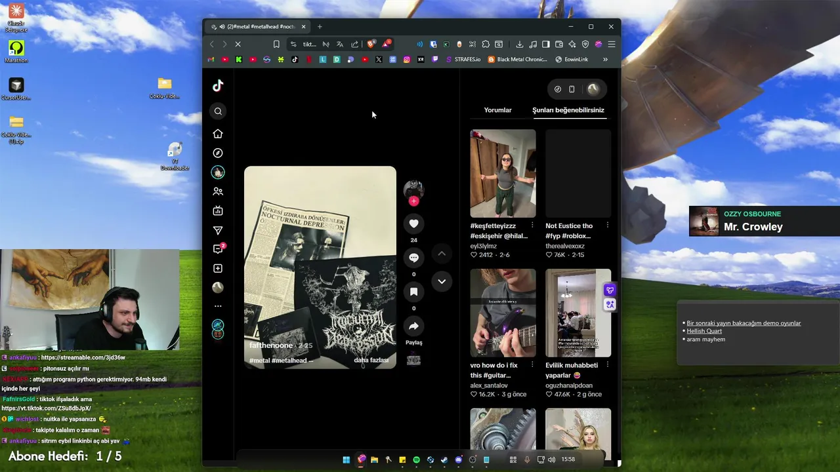Open #keşfetteyizzz video thumbnail
The image size is (840, 472).
coord(503,173)
